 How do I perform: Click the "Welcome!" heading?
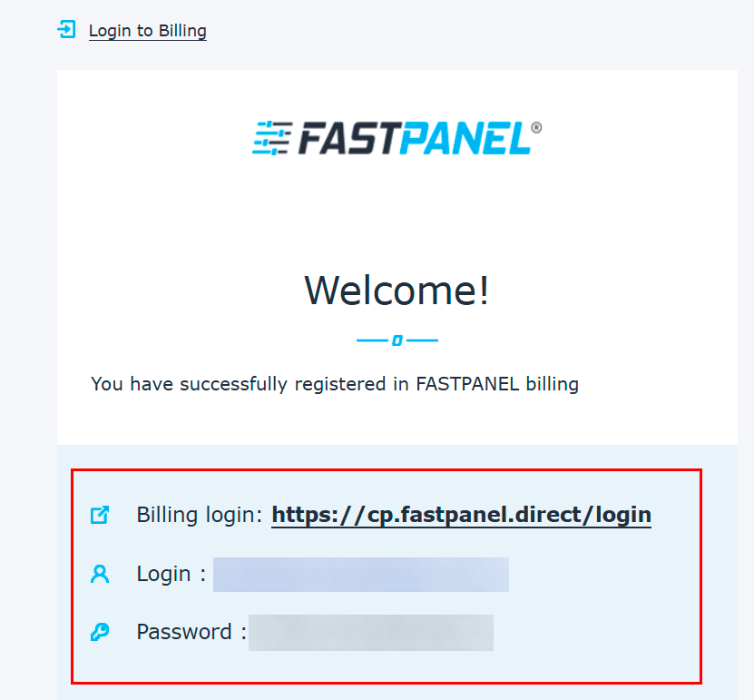397,291
